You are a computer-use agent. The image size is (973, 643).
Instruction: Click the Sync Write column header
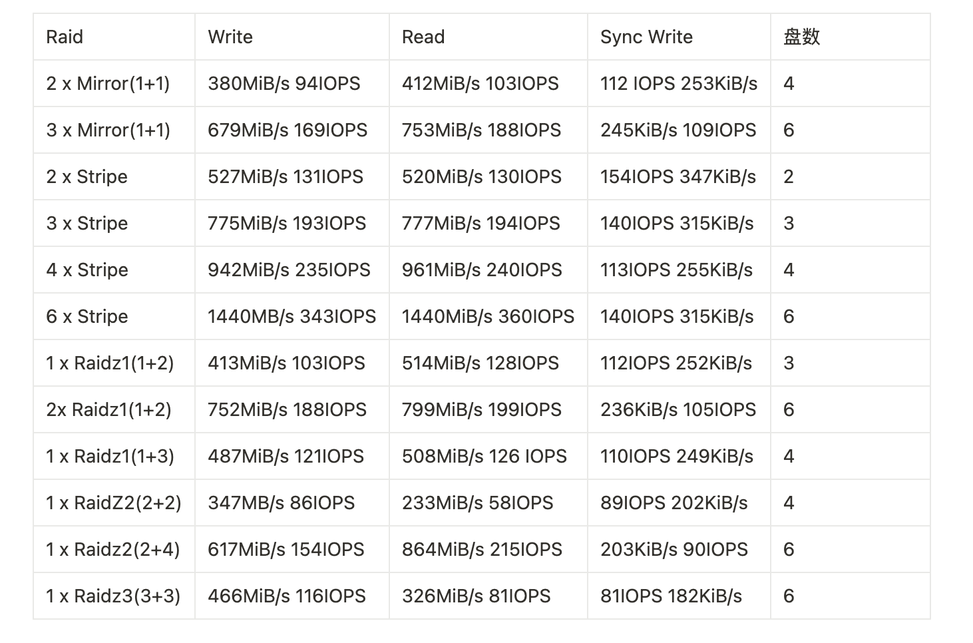pyautogui.click(x=646, y=37)
